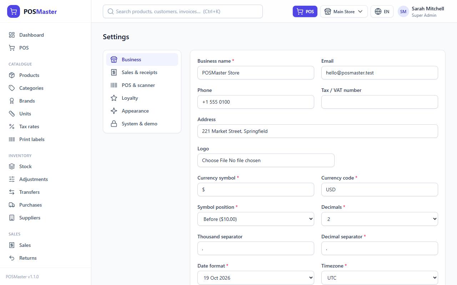Open Stock via its layers icon
457x285 pixels.
coord(12,166)
